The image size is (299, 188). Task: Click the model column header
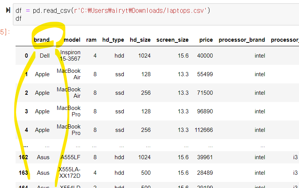[x=72, y=40]
